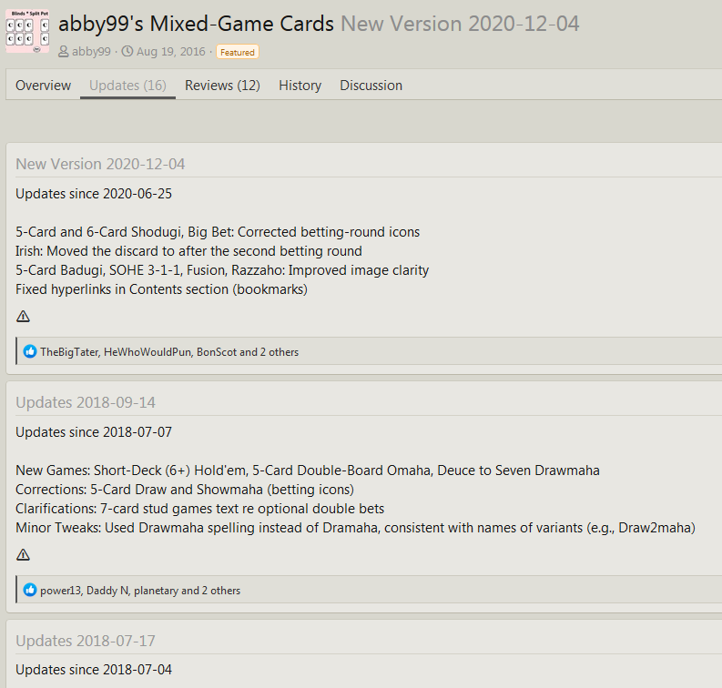Open the Discussion tab
Viewport: 722px width, 688px height.
pos(371,86)
